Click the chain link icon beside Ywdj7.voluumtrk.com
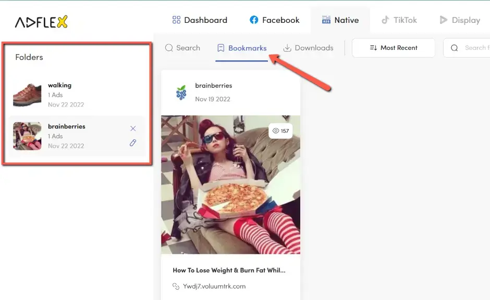This screenshot has height=300, width=490. tap(176, 285)
